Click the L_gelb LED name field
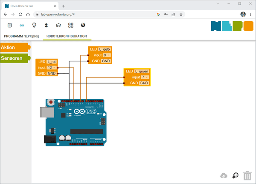256x184 pixels. coord(104,50)
